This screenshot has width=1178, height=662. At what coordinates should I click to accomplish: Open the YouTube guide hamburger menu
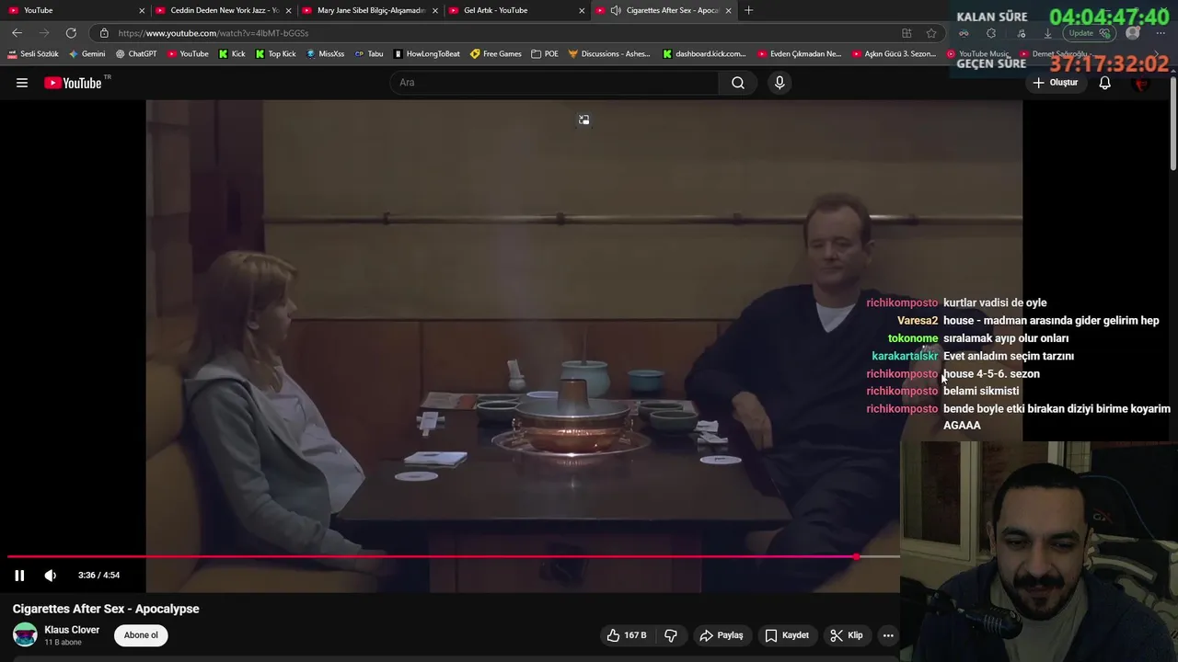tap(22, 83)
